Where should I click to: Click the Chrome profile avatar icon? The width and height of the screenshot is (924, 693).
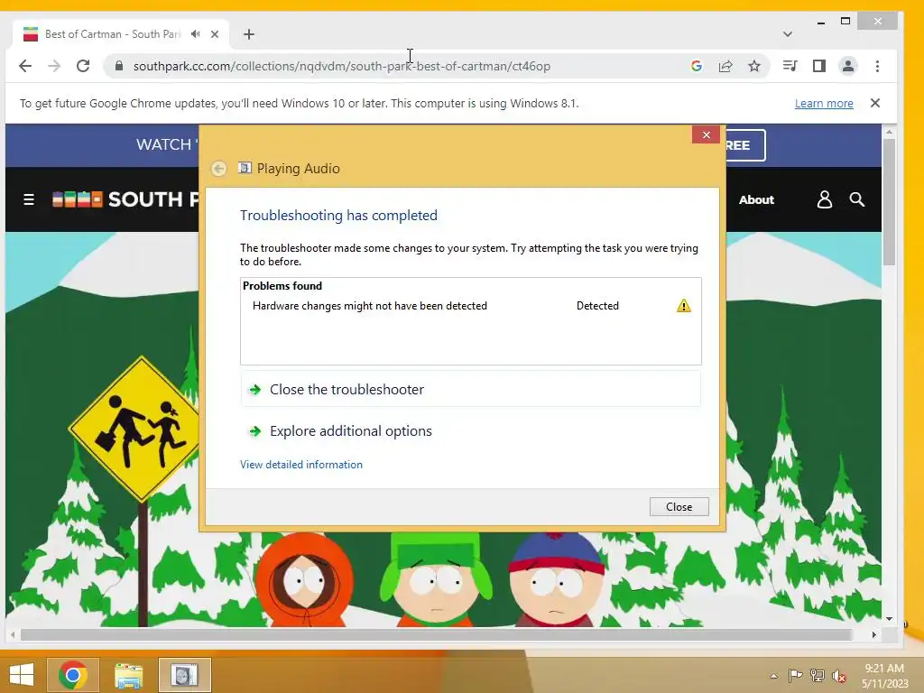pos(848,66)
